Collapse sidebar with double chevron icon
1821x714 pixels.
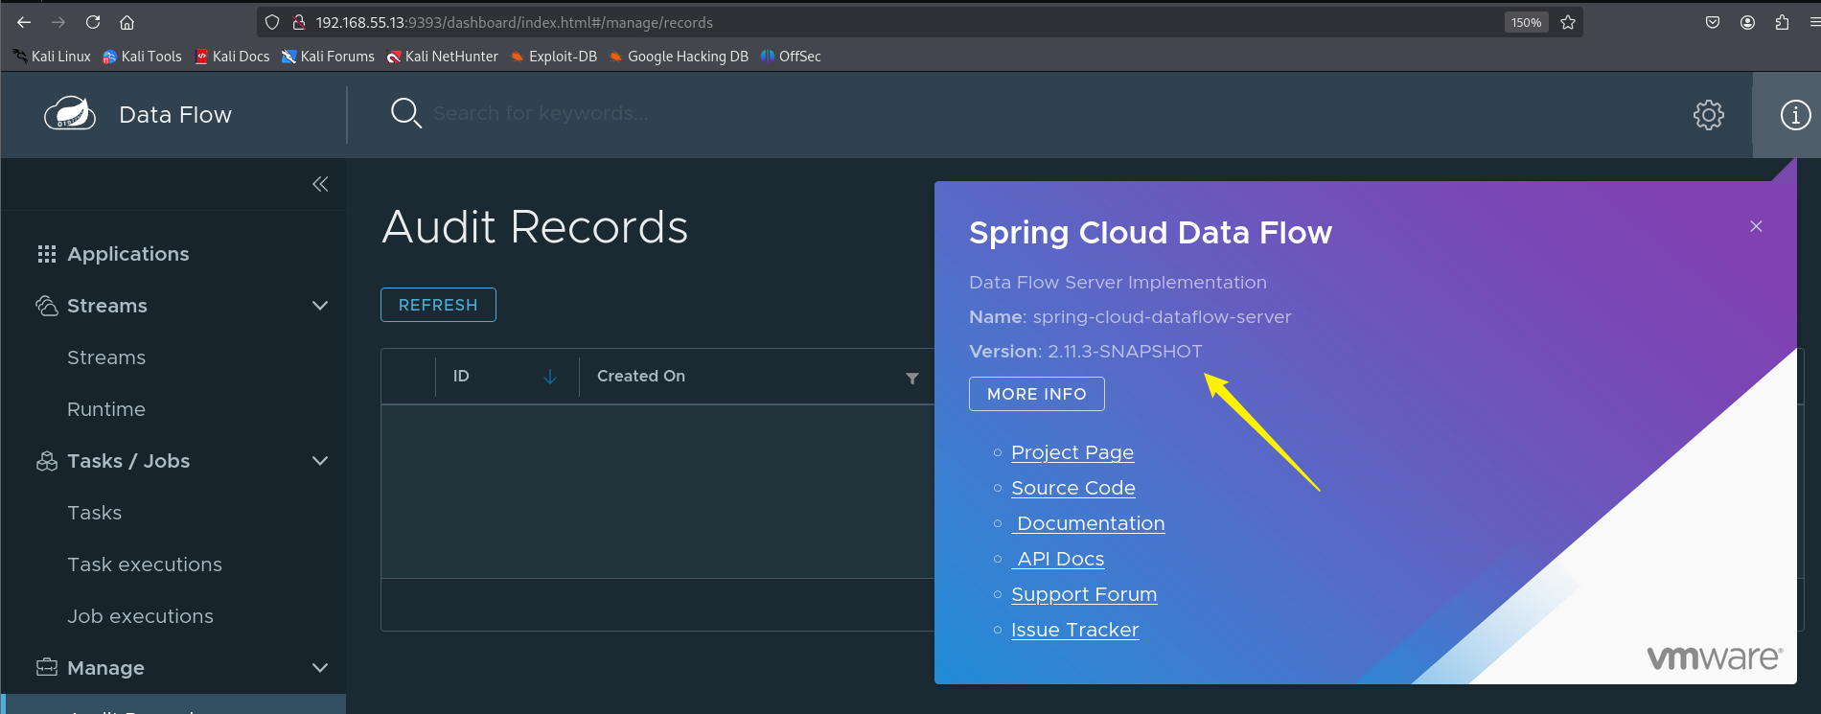coord(320,184)
